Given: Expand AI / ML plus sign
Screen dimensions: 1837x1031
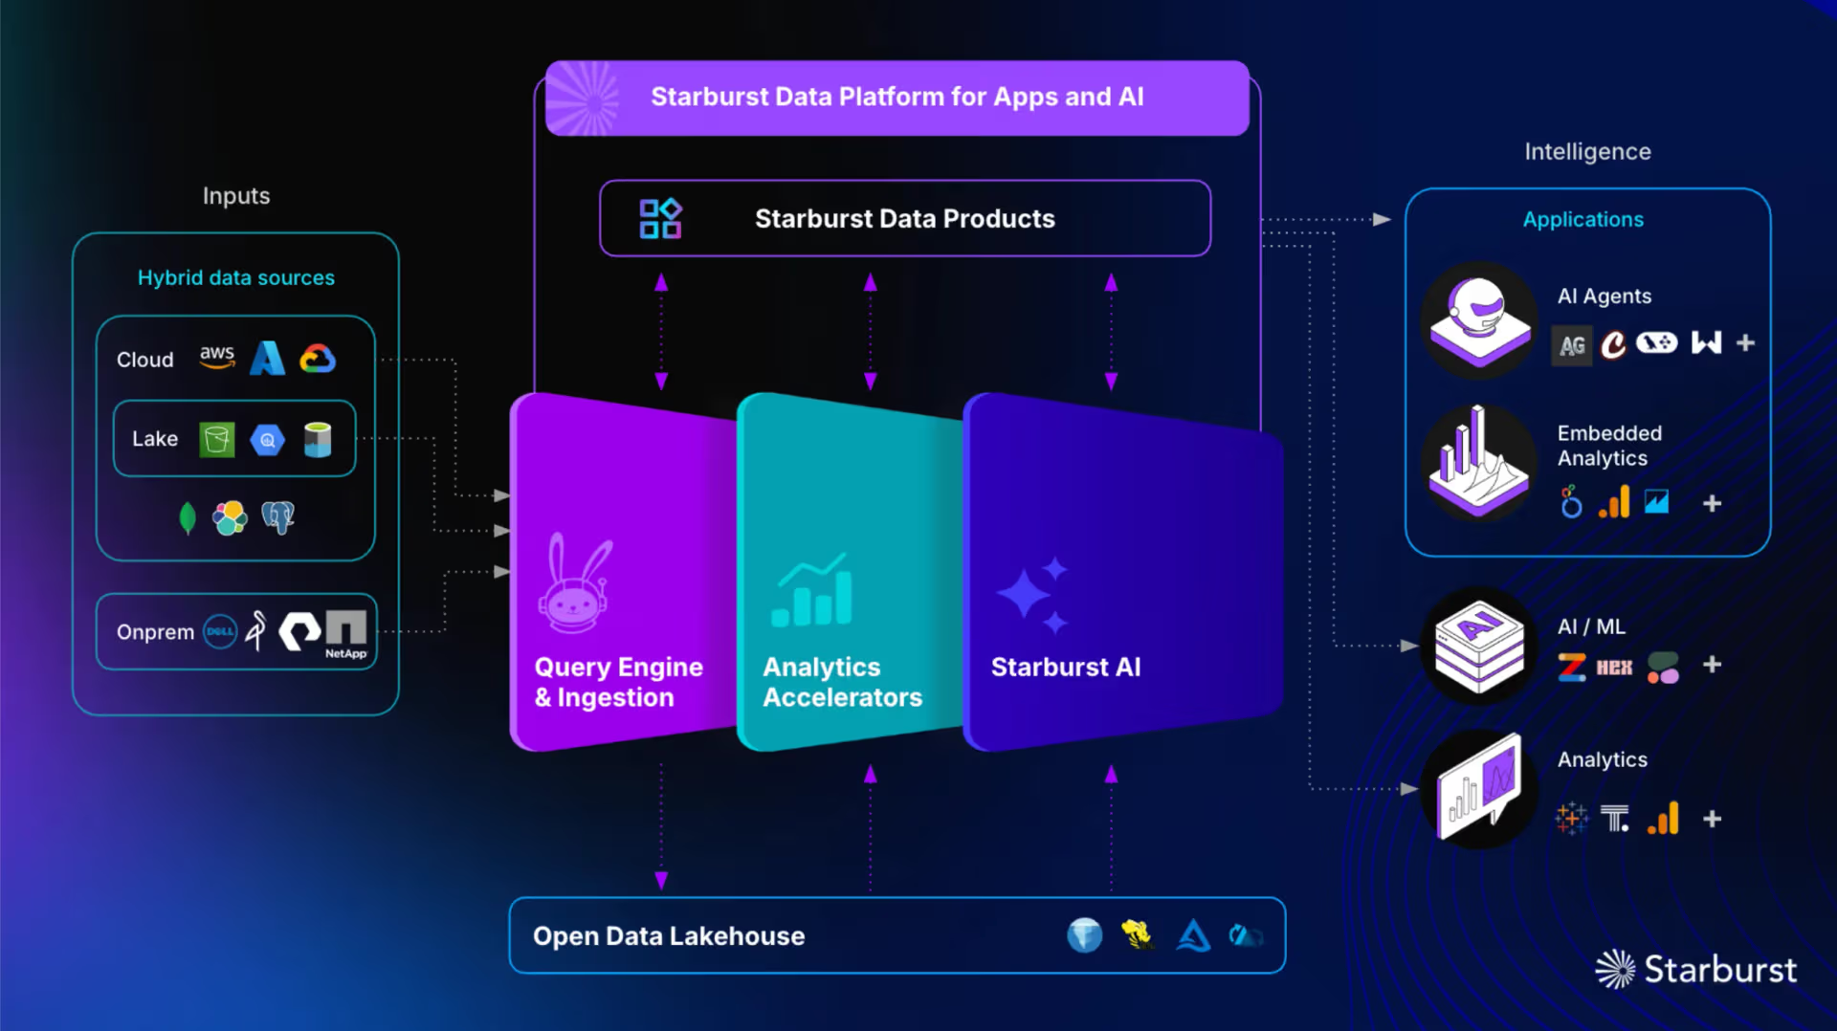Looking at the screenshot, I should 1712,665.
